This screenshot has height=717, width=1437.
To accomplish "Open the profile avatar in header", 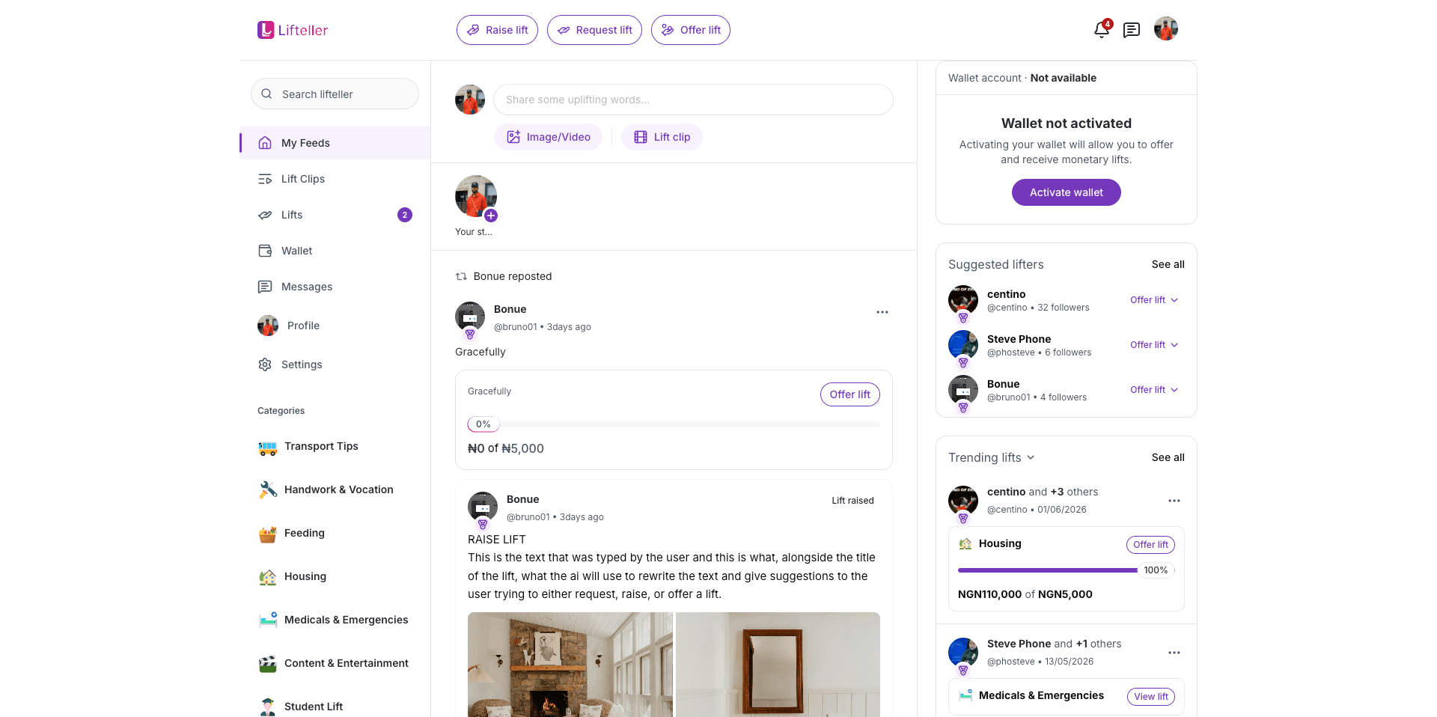I will (1166, 29).
